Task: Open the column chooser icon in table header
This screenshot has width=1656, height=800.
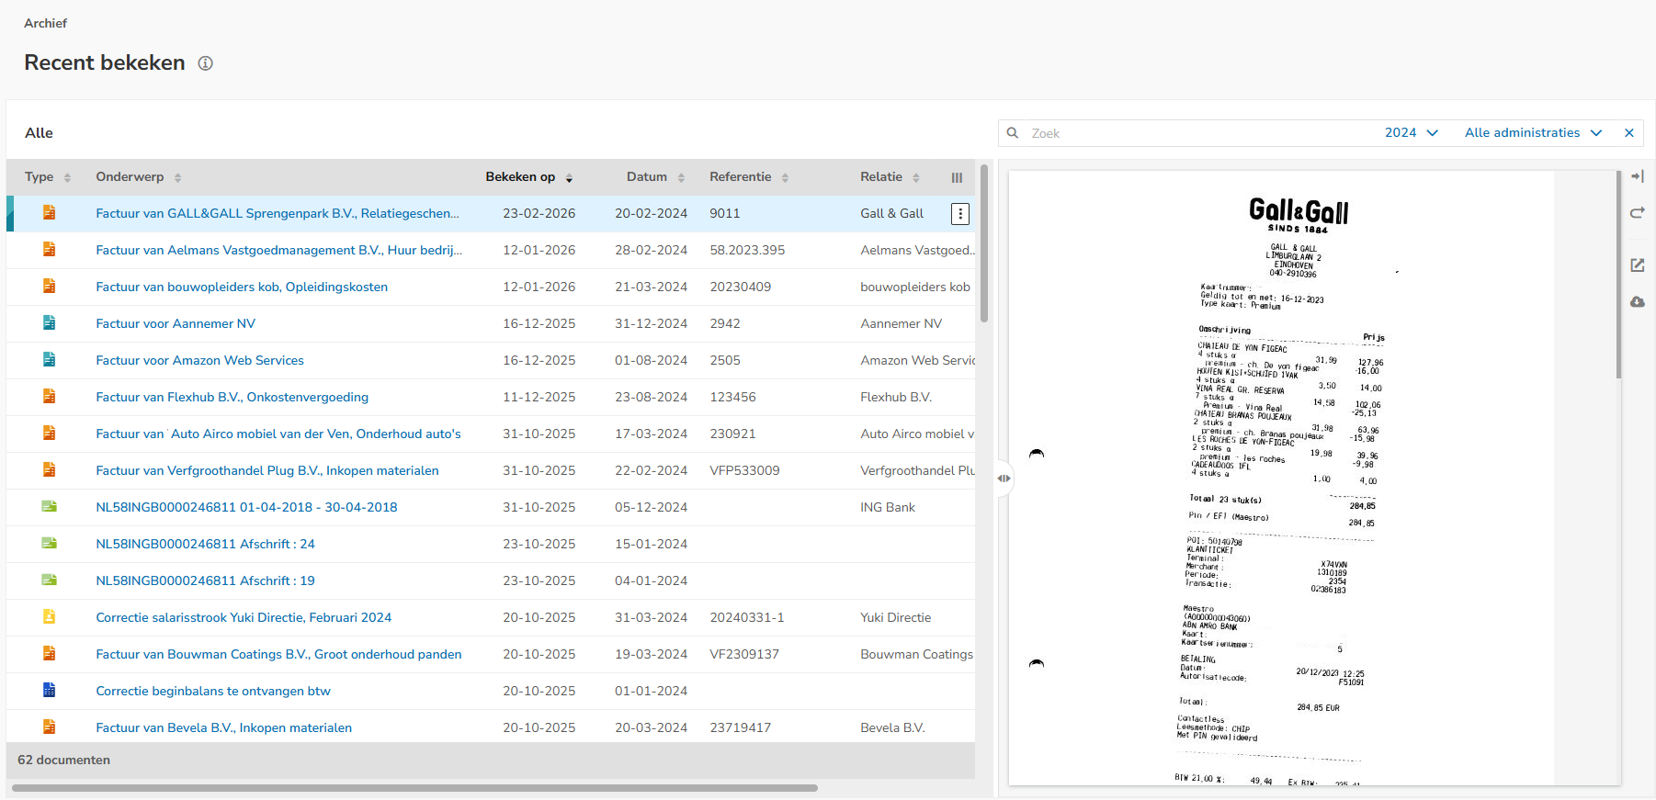Action: [x=958, y=178]
